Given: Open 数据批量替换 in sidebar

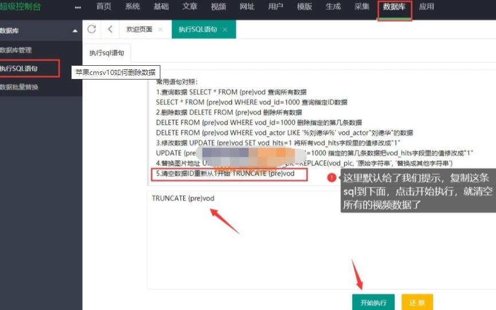Looking at the screenshot, I should 19,87.
